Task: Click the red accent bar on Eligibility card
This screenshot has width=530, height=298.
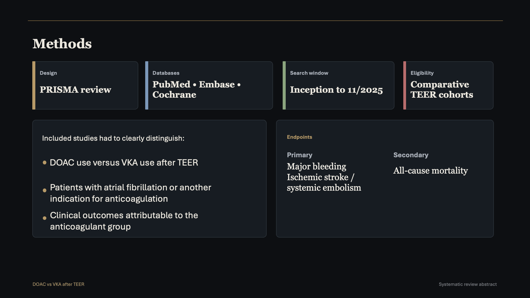Action: click(405, 86)
